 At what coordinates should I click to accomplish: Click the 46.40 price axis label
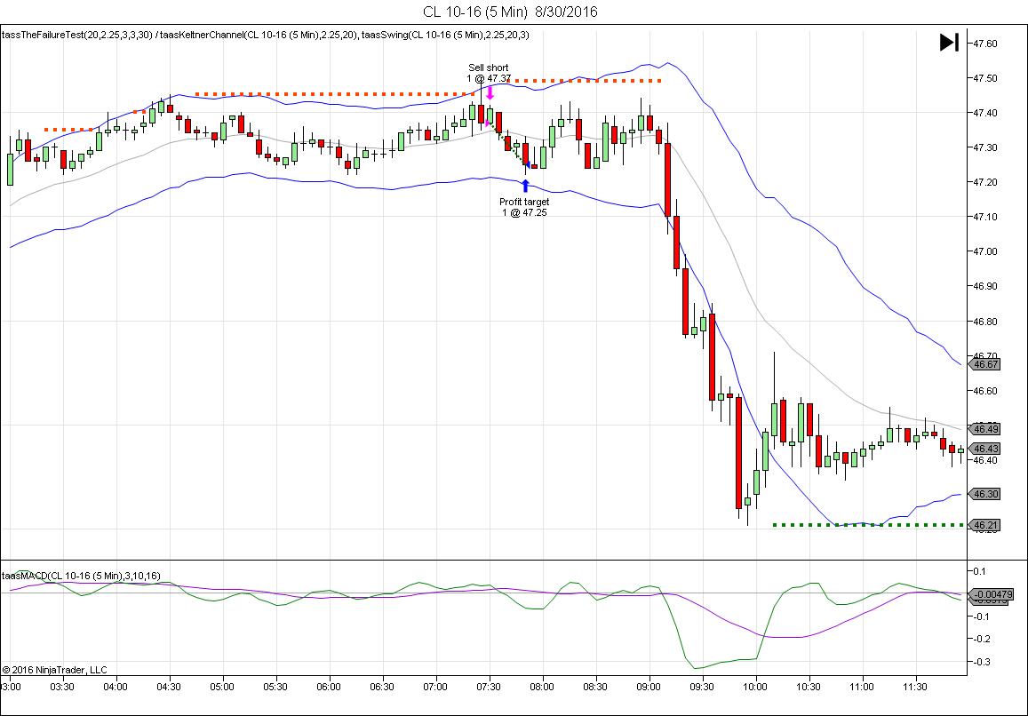[984, 460]
